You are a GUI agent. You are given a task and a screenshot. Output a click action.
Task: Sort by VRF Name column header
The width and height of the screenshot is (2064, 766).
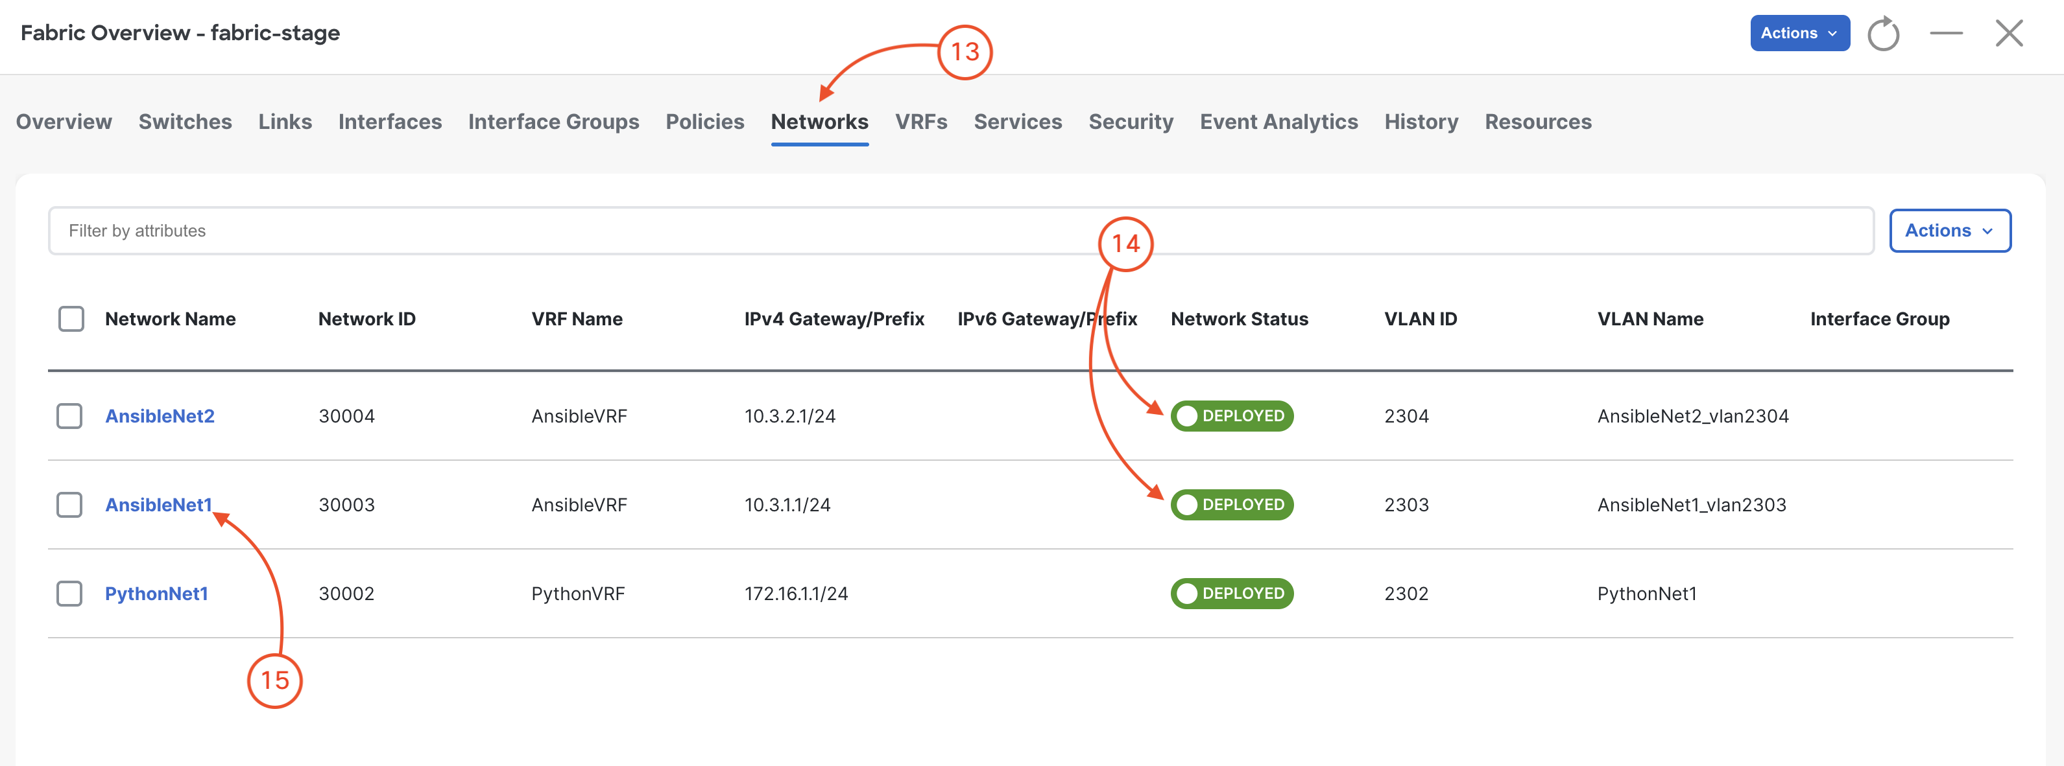click(x=577, y=319)
